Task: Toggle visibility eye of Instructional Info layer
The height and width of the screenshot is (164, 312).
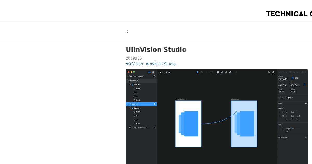Action: click(x=154, y=127)
